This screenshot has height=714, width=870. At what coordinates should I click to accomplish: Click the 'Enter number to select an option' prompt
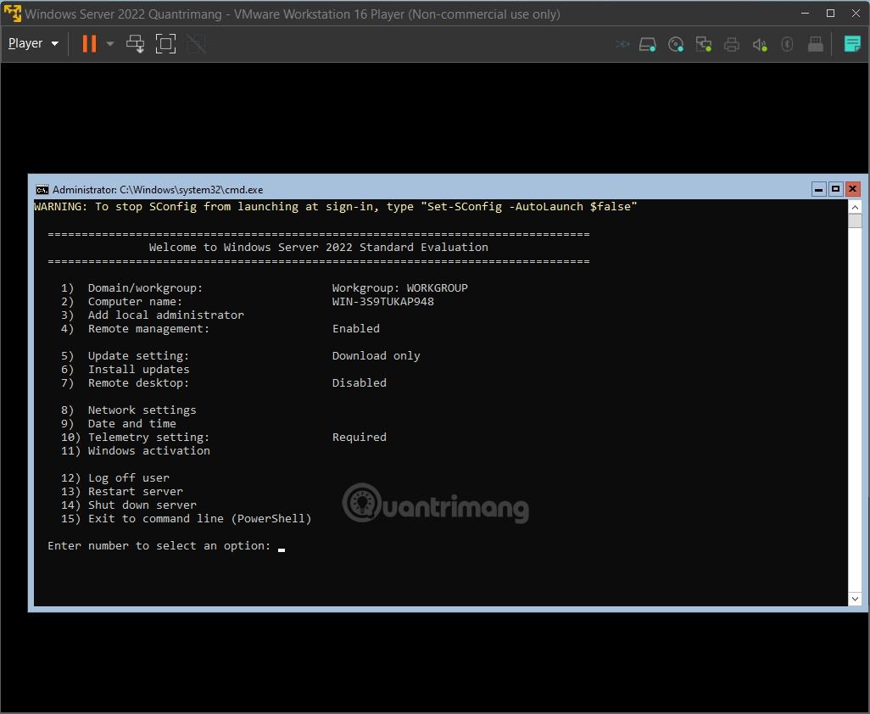pos(159,546)
